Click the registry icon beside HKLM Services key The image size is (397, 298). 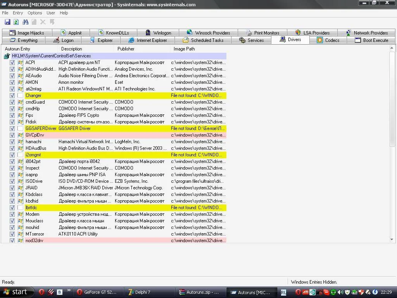tap(7, 56)
